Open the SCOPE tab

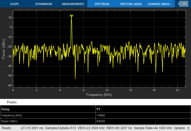click(14, 4)
